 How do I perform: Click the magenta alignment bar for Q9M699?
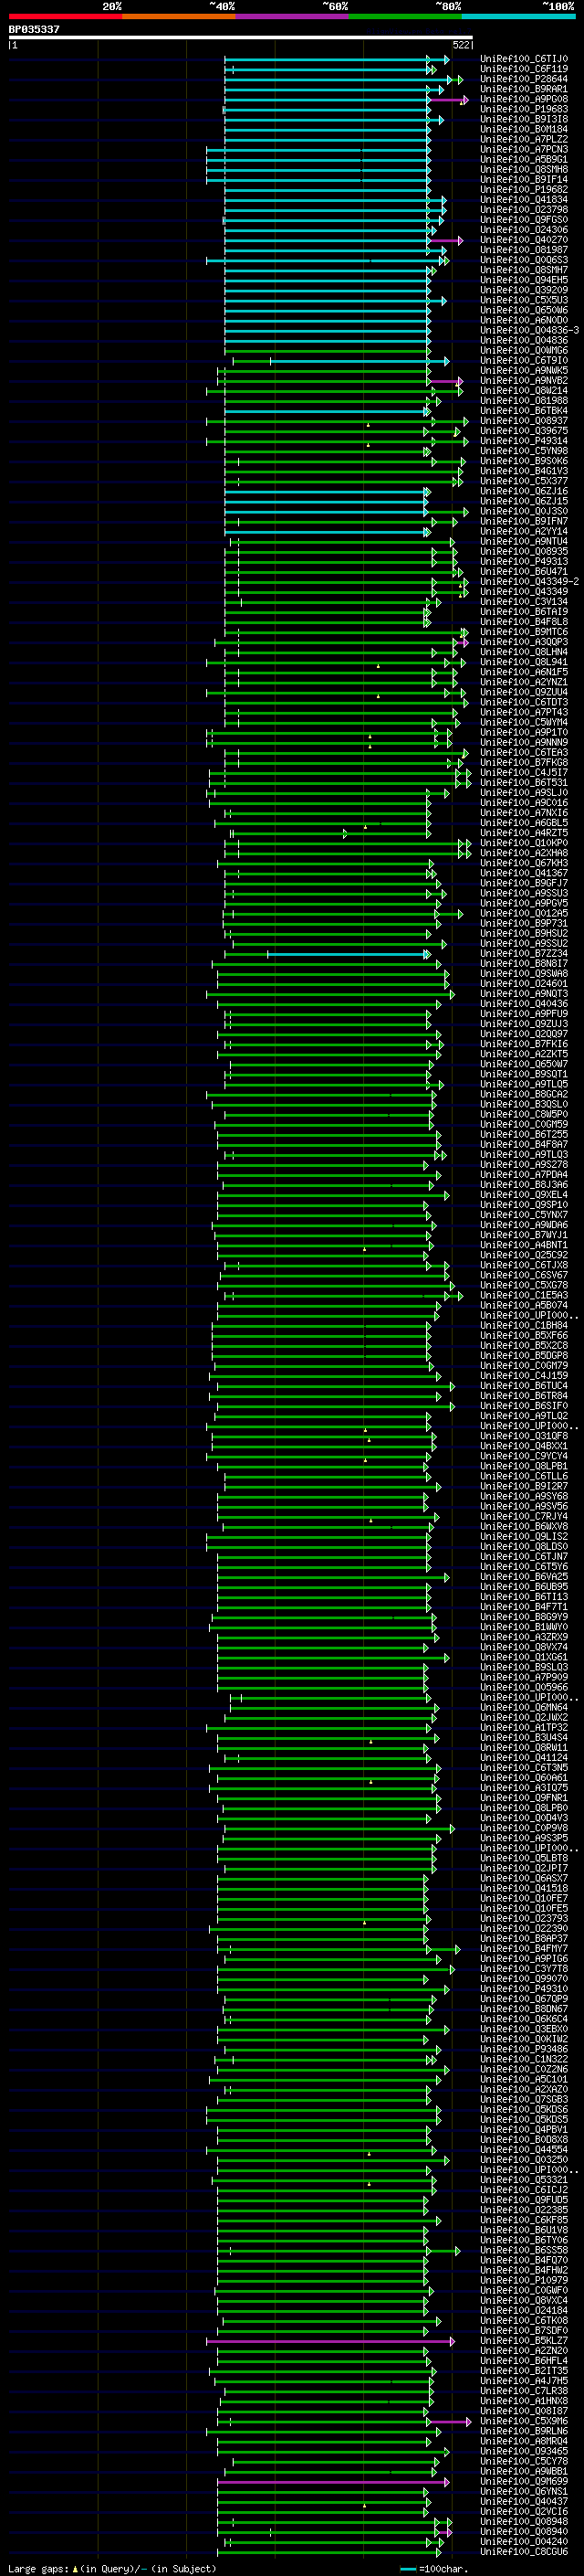pyautogui.click(x=332, y=2482)
